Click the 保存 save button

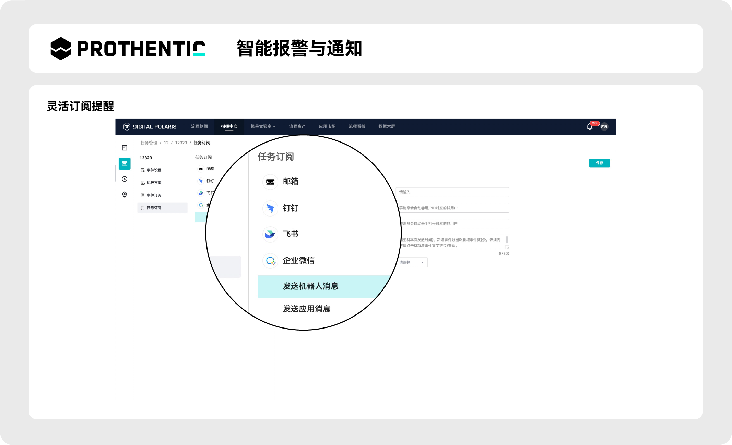[599, 163]
